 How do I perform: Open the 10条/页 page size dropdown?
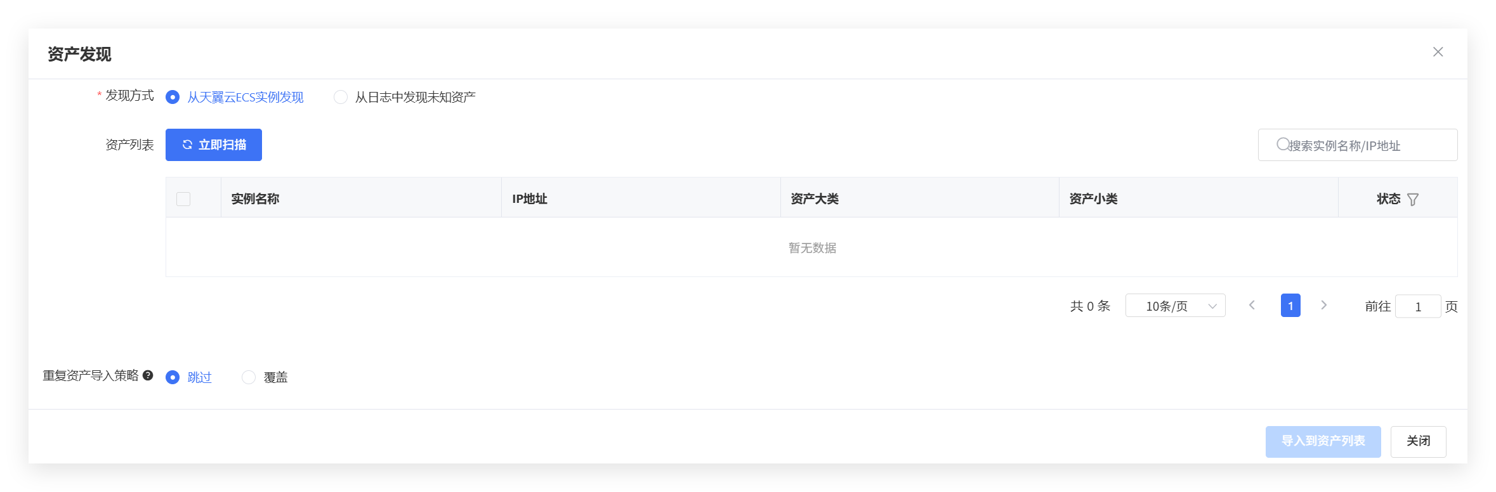1176,306
